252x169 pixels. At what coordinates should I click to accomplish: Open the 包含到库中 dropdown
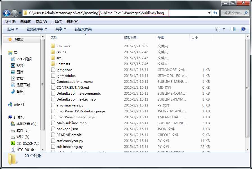(x=37, y=29)
